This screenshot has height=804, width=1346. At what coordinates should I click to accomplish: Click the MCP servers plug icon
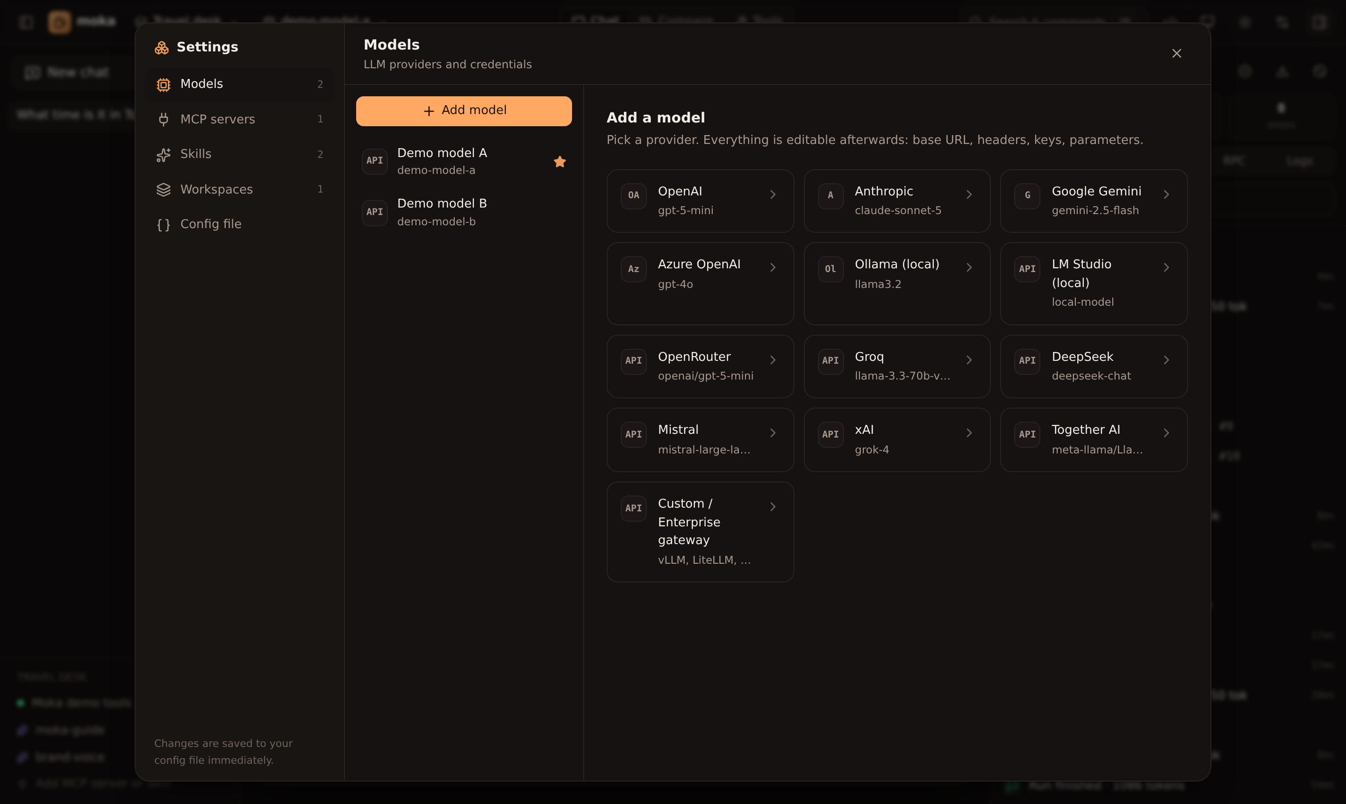coord(163,119)
